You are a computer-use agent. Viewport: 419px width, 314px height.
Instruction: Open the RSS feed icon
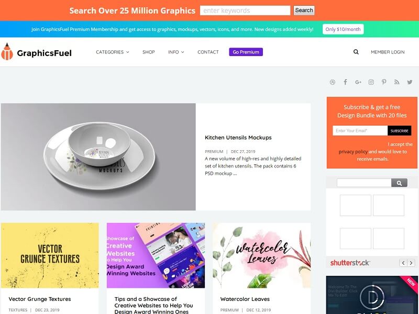click(x=397, y=82)
